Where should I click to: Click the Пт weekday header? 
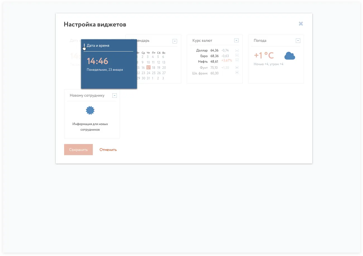pyautogui.click(x=154, y=53)
